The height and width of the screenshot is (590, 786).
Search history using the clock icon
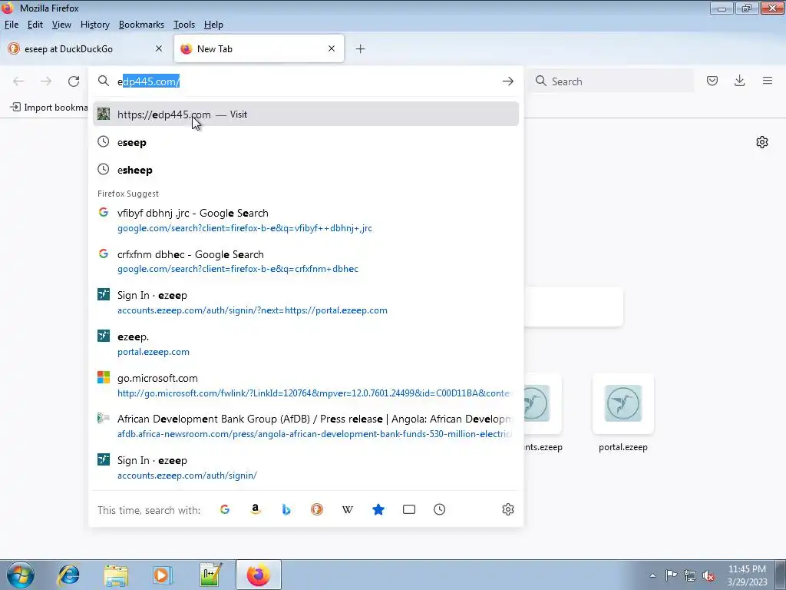(x=440, y=509)
